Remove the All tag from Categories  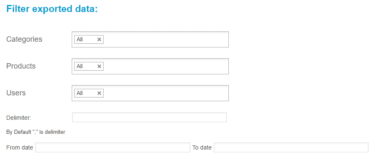pos(99,40)
